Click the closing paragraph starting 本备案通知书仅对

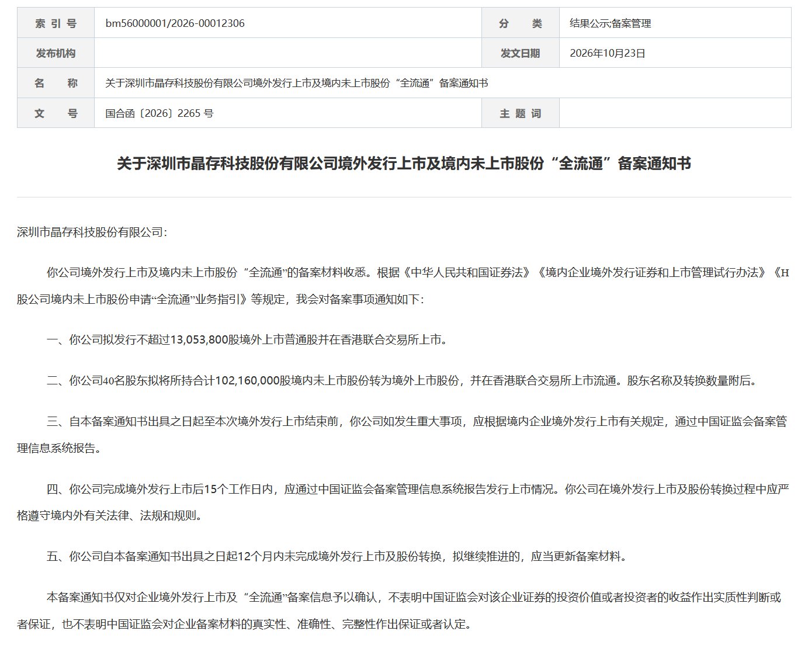pos(400,610)
